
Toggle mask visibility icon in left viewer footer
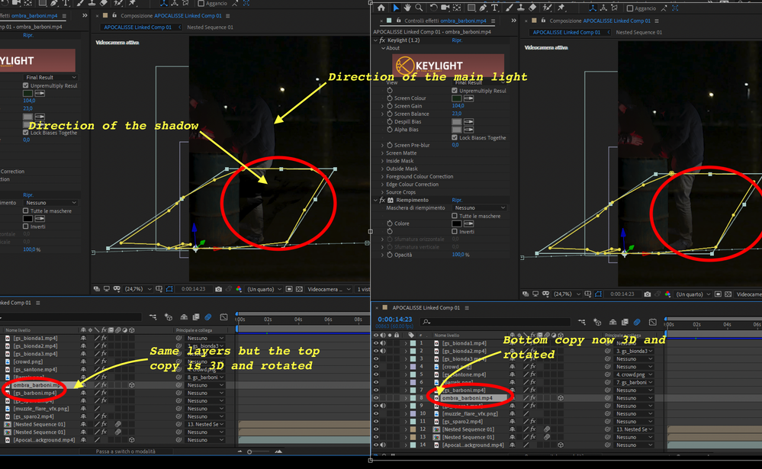(x=169, y=289)
